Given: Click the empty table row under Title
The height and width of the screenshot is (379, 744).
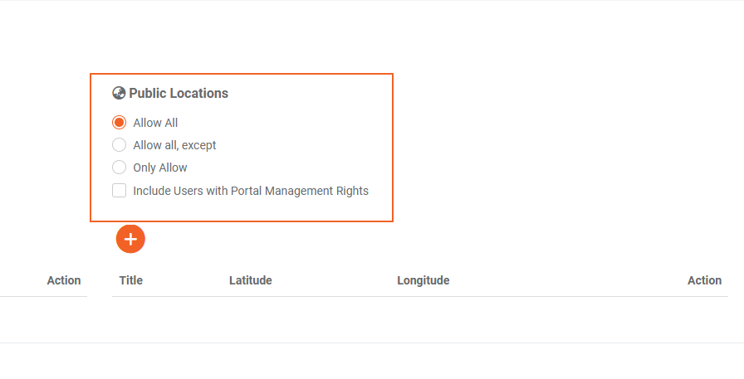Looking at the screenshot, I should point(131,319).
